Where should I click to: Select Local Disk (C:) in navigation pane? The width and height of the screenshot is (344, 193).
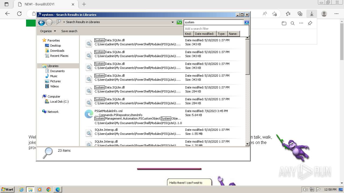point(59,102)
